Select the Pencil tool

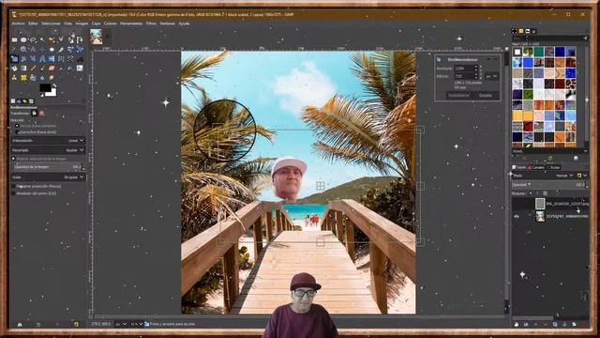(34, 69)
